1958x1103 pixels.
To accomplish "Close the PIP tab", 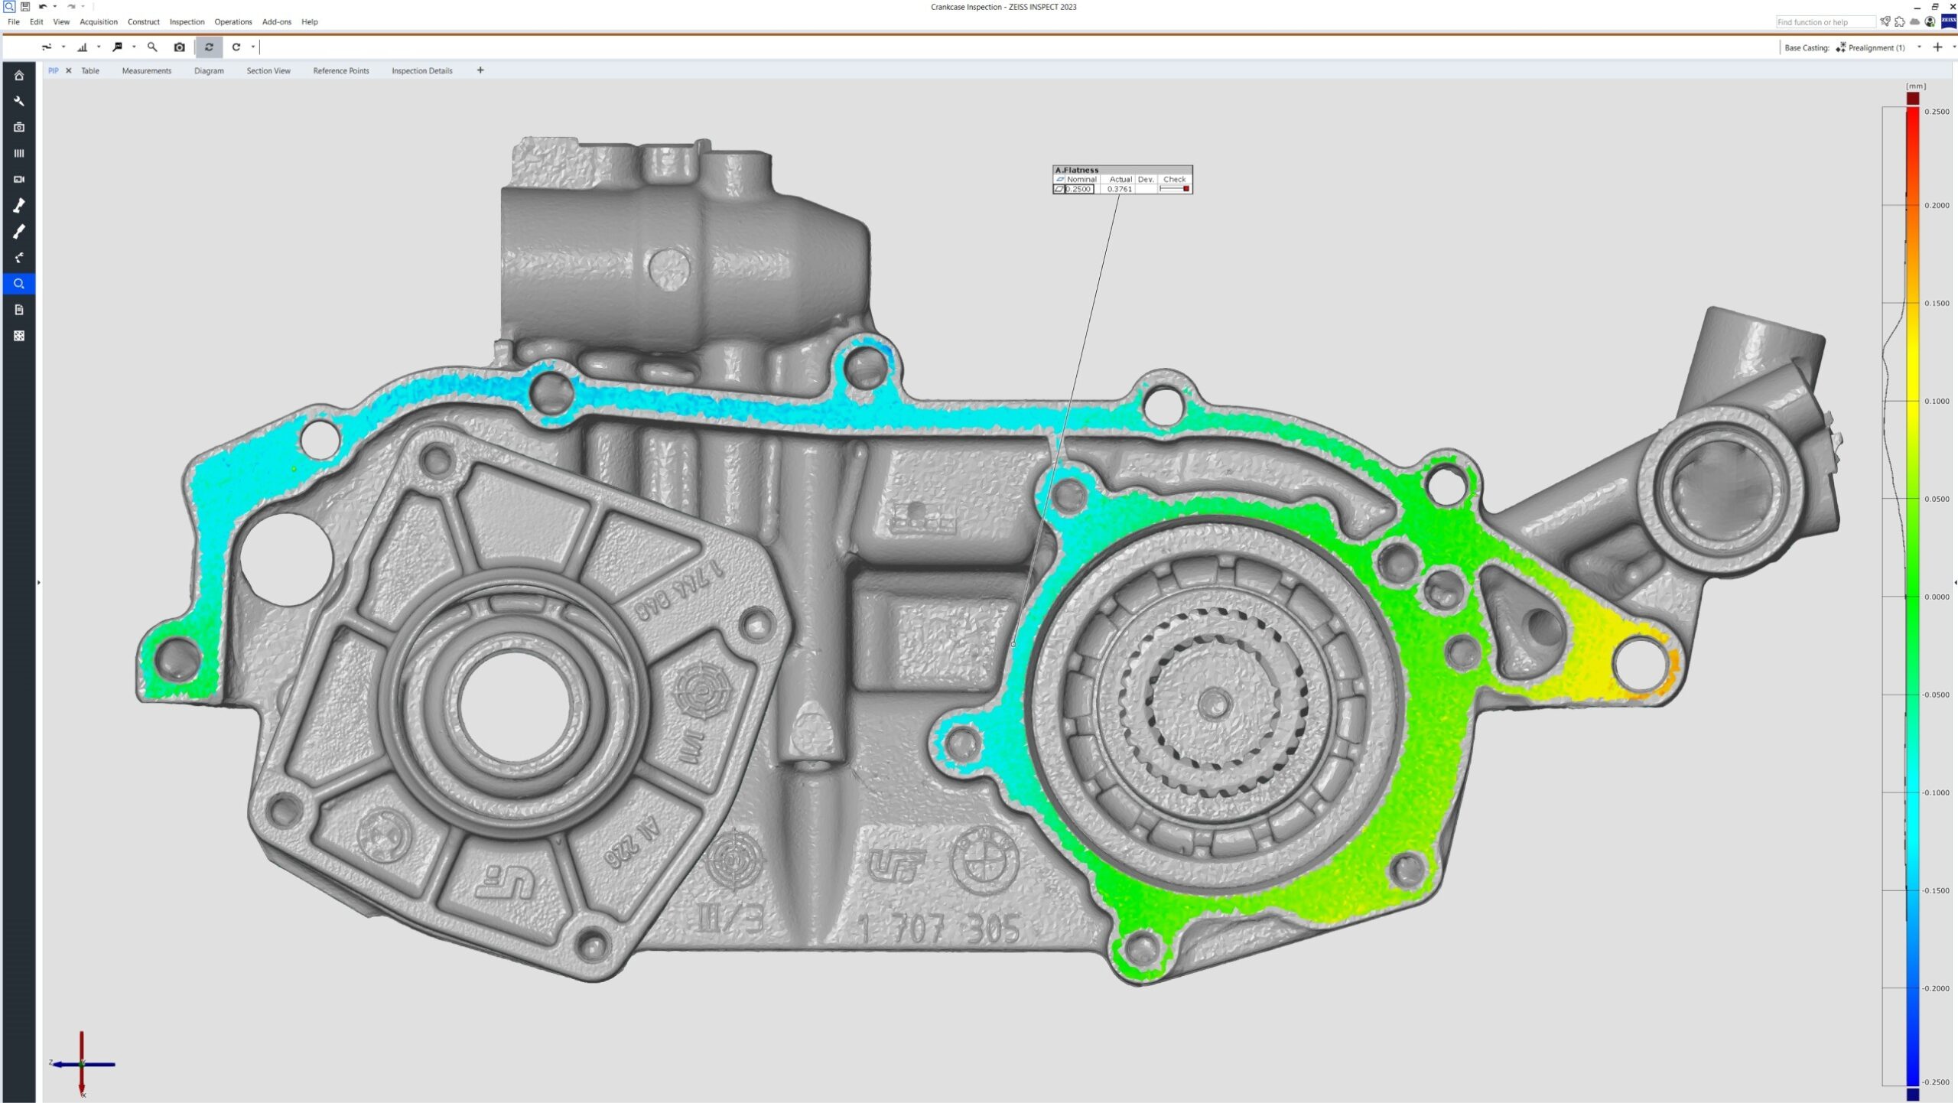I will (69, 70).
